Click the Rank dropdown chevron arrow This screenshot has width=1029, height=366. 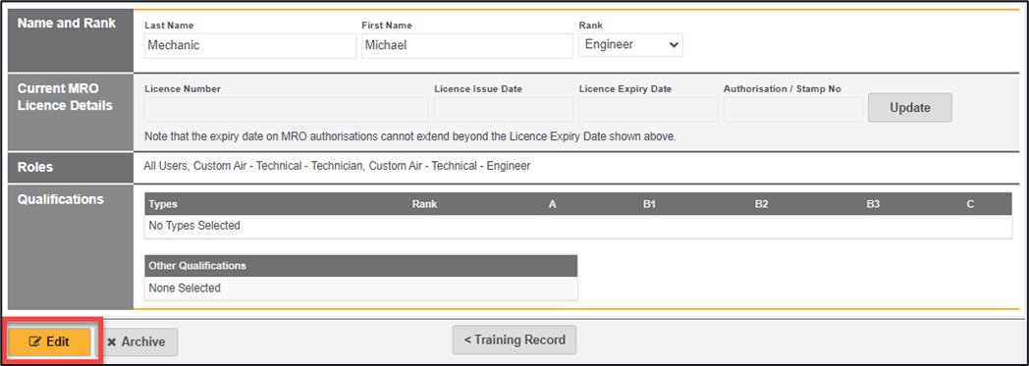(x=673, y=45)
